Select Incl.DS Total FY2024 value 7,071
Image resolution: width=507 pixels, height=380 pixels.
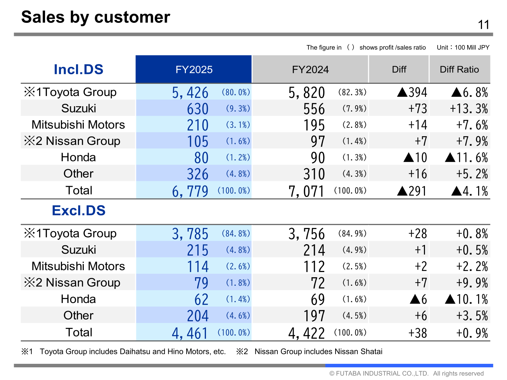pos(307,191)
